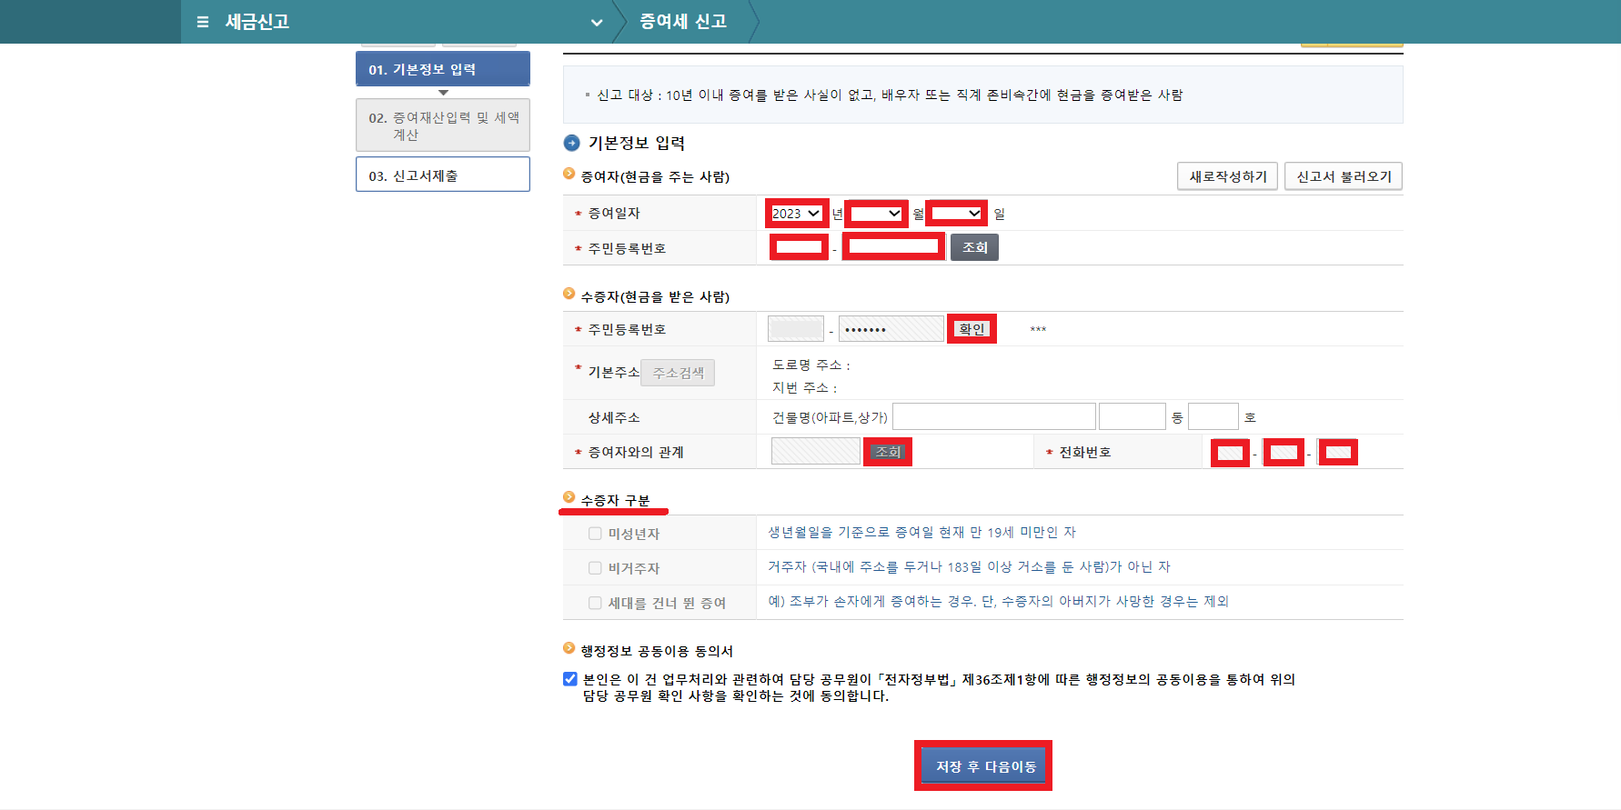Click the 호 number input field

coord(1213,417)
